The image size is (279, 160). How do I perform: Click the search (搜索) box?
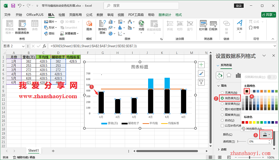[x=141, y=6]
